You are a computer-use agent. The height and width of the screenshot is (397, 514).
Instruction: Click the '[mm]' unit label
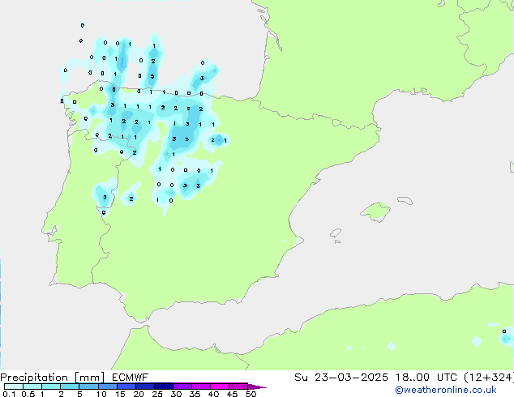(89, 378)
